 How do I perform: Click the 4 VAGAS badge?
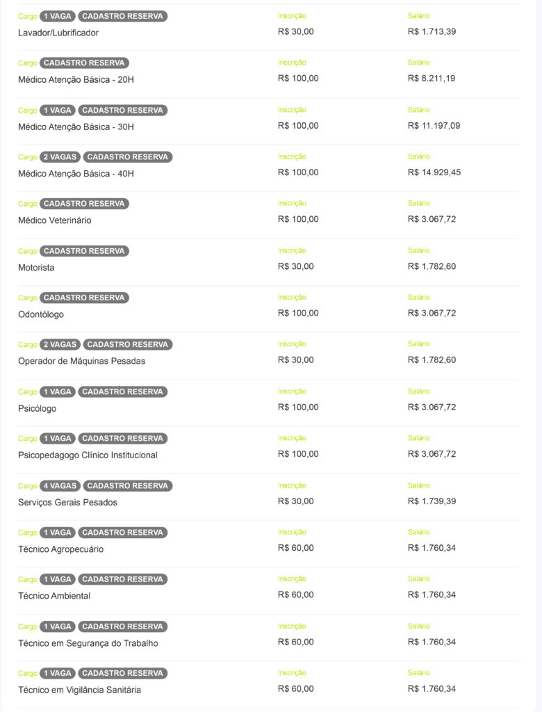point(60,486)
